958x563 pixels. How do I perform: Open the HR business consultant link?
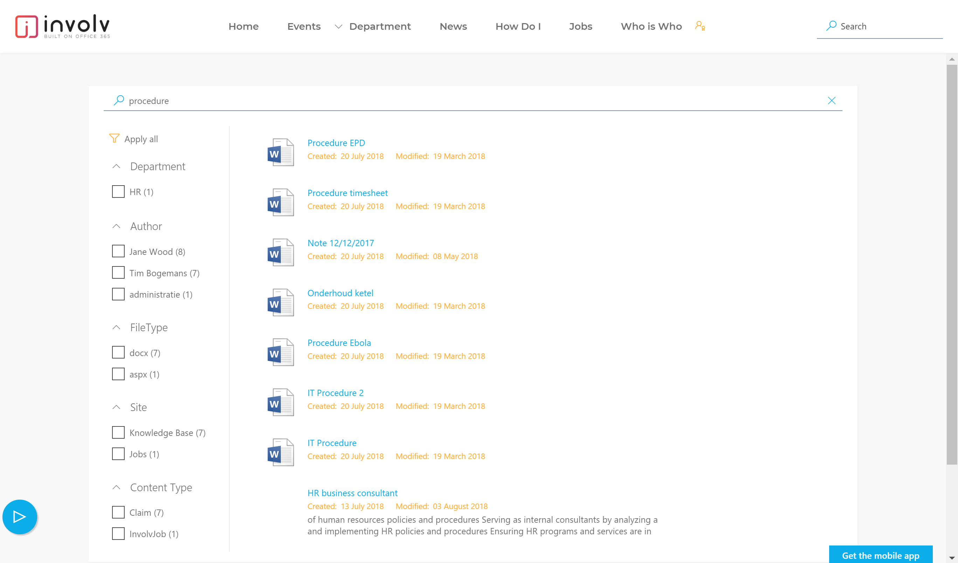point(352,493)
